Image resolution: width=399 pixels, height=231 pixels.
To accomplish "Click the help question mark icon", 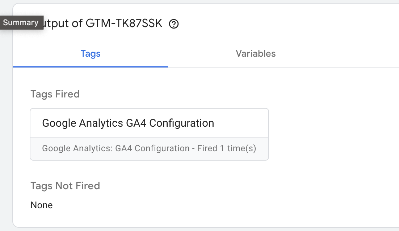I will pos(174,24).
